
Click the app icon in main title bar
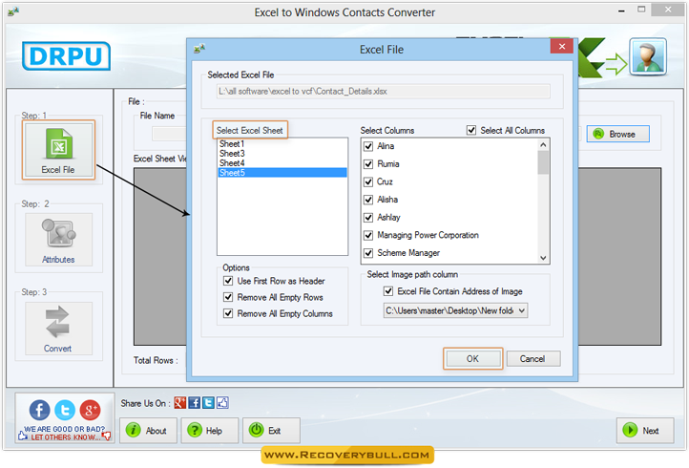tap(13, 11)
